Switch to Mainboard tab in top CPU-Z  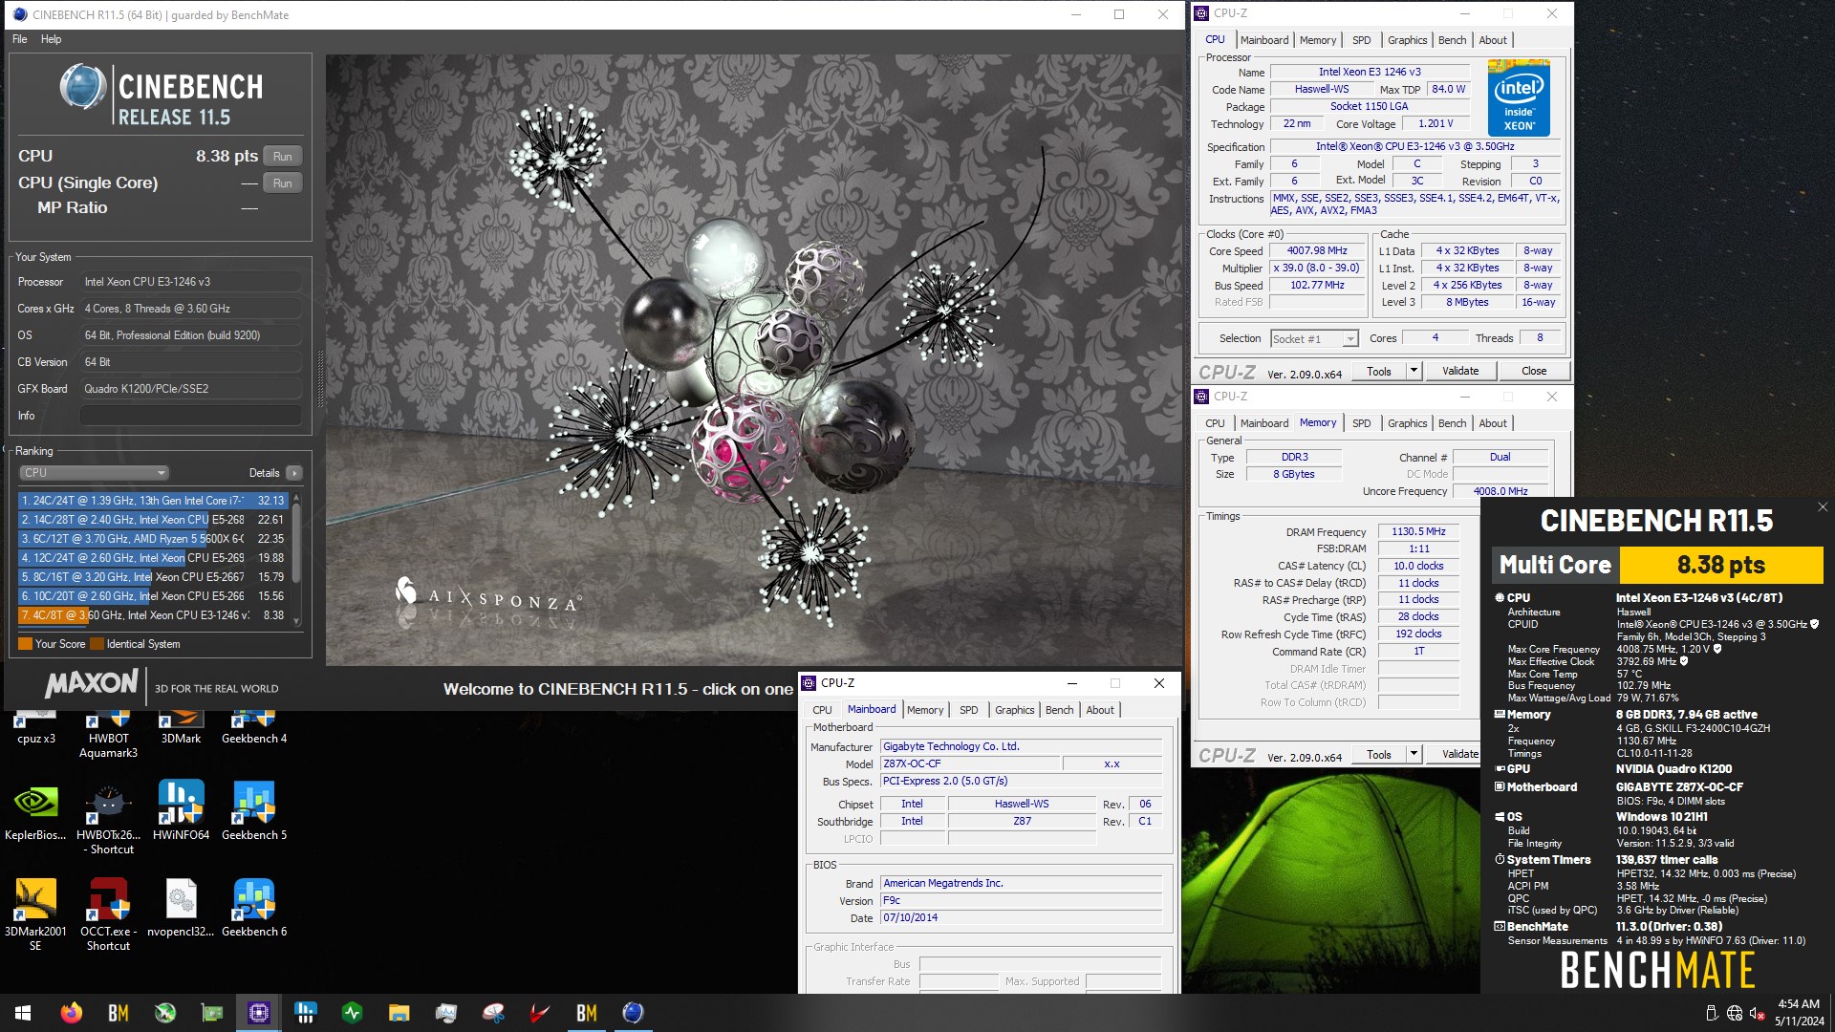(1263, 40)
